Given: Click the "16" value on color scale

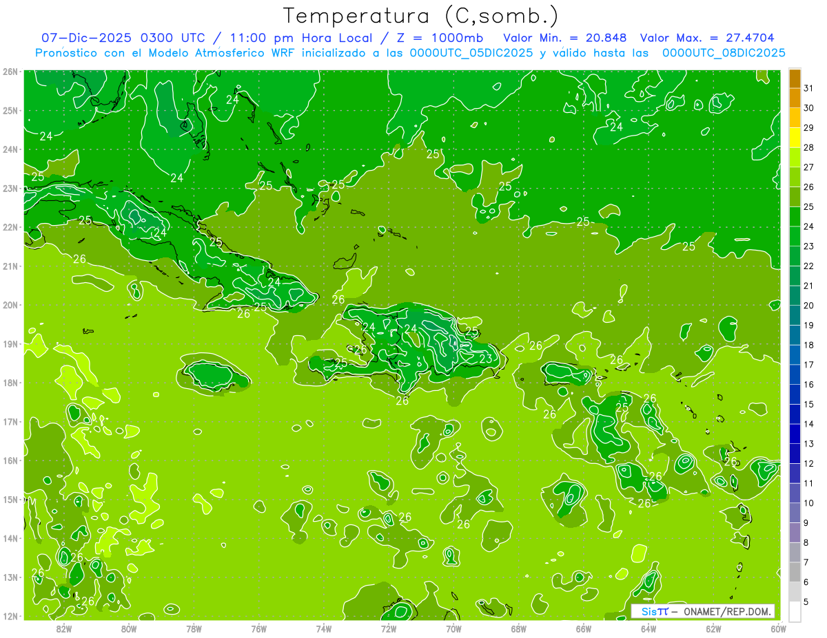Looking at the screenshot, I should (808, 385).
